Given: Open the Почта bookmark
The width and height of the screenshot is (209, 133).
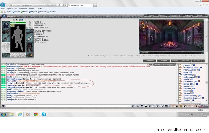Looking at the screenshot, I should click(16, 12).
